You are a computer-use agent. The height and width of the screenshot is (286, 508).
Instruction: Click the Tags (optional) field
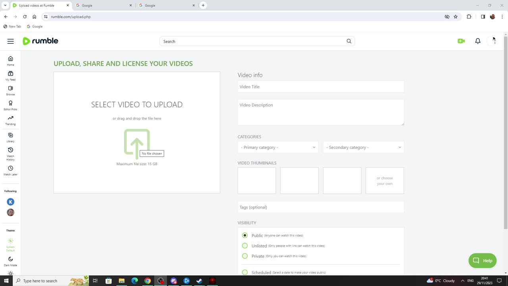321,207
